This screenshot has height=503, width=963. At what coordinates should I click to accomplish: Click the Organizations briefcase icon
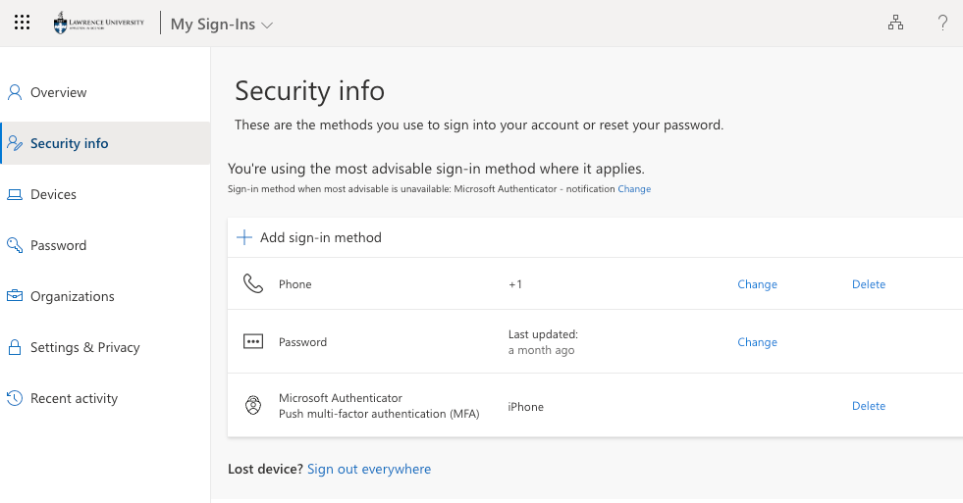click(x=15, y=296)
